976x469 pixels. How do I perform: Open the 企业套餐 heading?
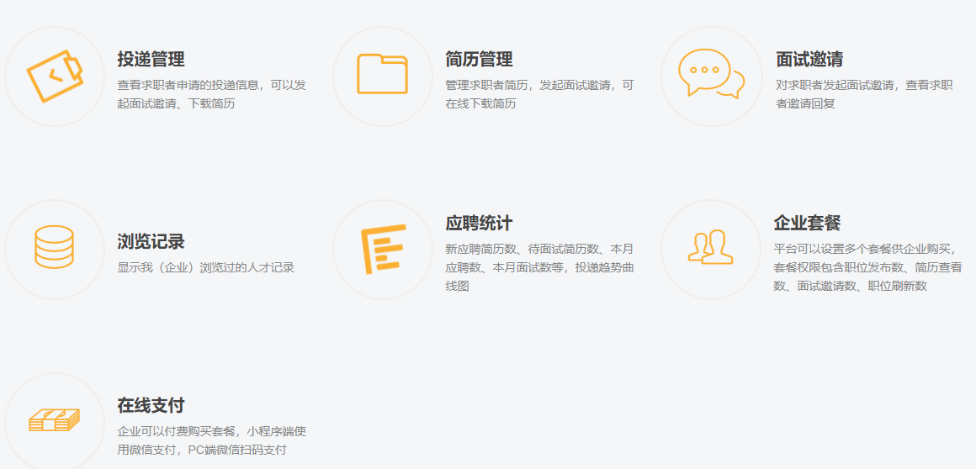(x=808, y=223)
